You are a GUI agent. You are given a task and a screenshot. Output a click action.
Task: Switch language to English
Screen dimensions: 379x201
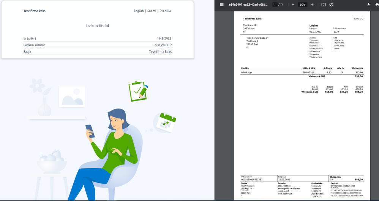(x=139, y=11)
